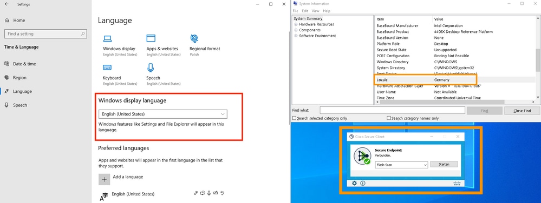Select the User Name row
This screenshot has height=203, width=541.
pos(455,92)
